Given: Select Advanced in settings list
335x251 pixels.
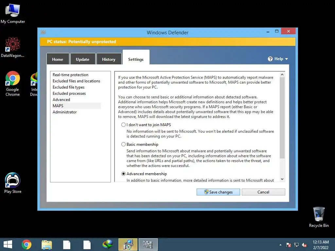Looking at the screenshot, I should coord(61,99).
